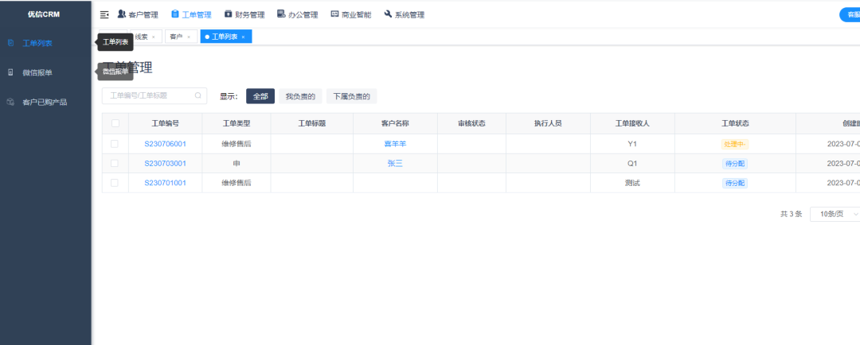Image resolution: width=860 pixels, height=345 pixels.
Task: Open 工单管理 in the top navigation
Action: [x=191, y=14]
